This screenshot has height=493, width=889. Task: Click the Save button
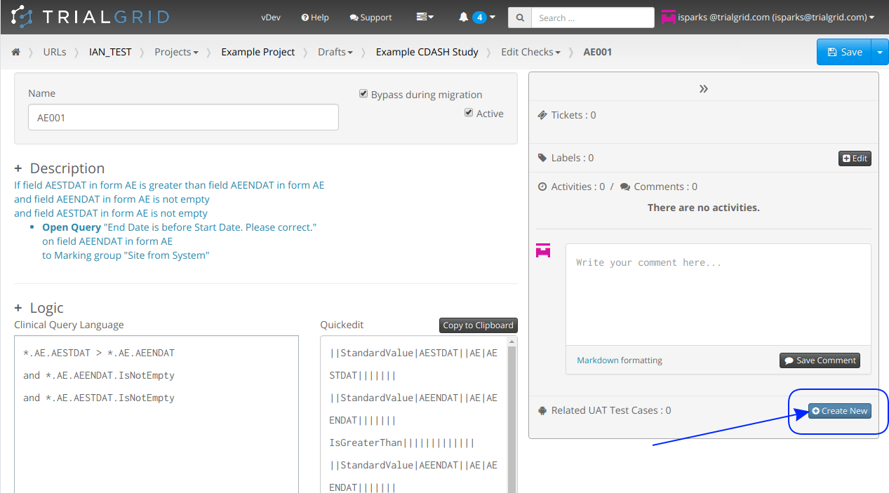844,52
